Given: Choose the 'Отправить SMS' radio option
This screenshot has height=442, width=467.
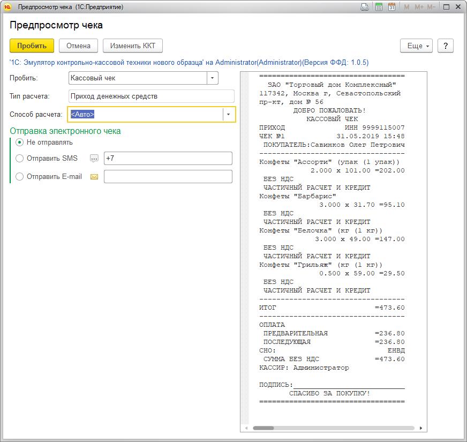Looking at the screenshot, I should [20, 158].
